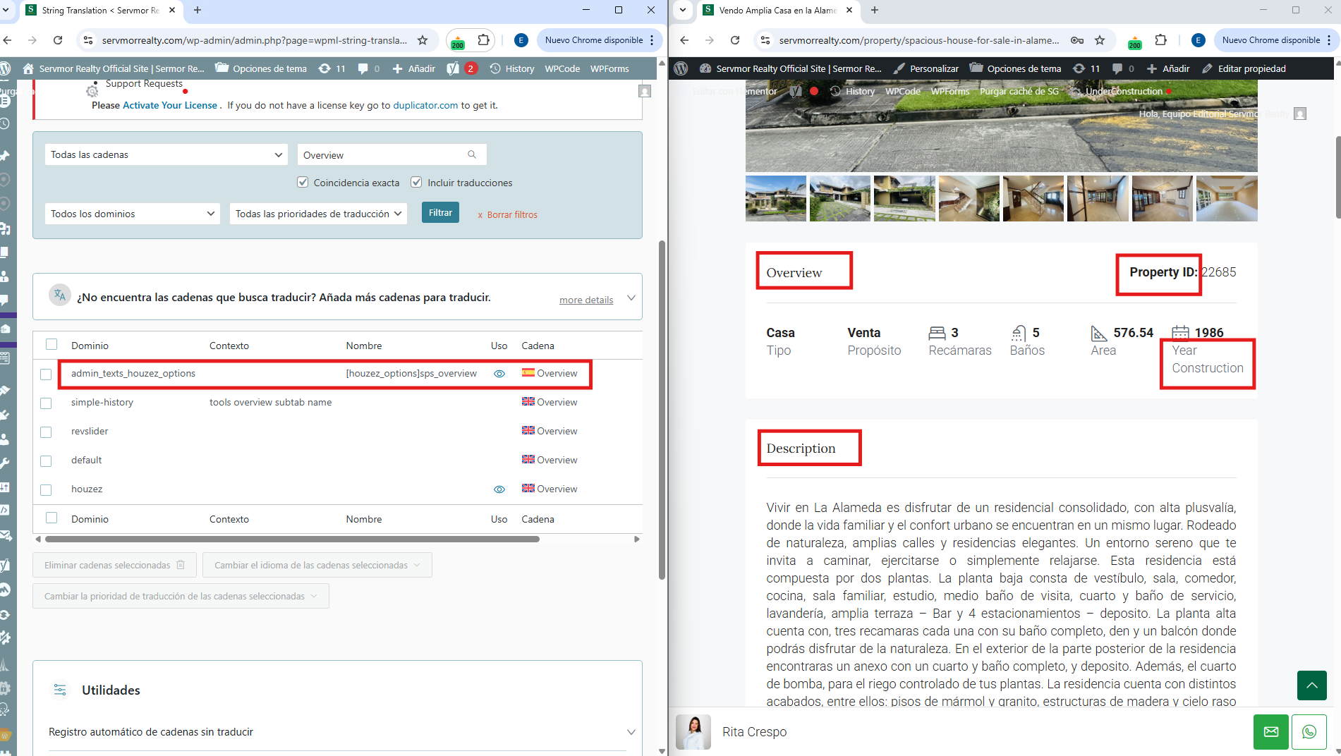Image resolution: width=1341 pixels, height=756 pixels.
Task: Uncheck the Coincidencia exacta checkbox
Action: (x=303, y=183)
